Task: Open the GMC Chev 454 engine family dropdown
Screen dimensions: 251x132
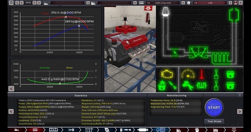Action: 183,3
